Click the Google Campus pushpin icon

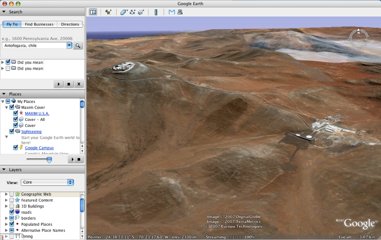(x=21, y=148)
